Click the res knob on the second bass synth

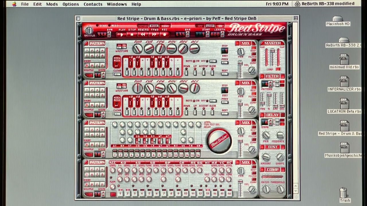click(x=160, y=89)
